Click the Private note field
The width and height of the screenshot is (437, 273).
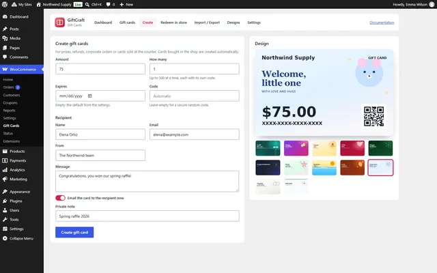pos(147,216)
